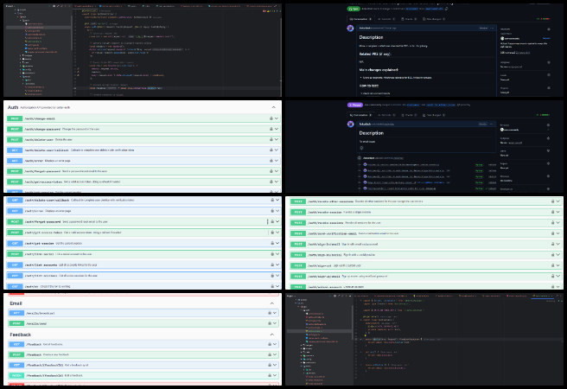The width and height of the screenshot is (567, 389).
Task: Click the lock icon on /auth/revoke-session
Action: (x=552, y=212)
